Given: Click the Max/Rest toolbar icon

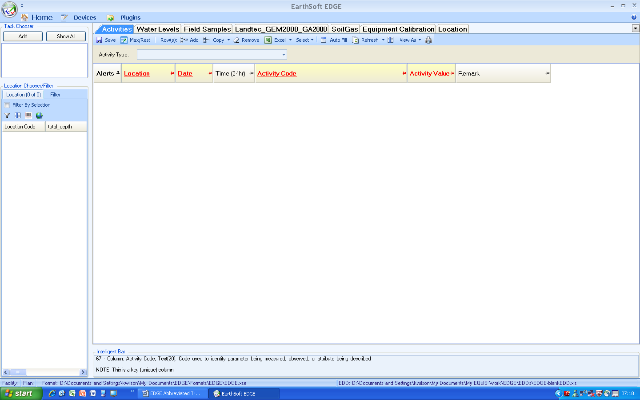Looking at the screenshot, I should click(124, 40).
